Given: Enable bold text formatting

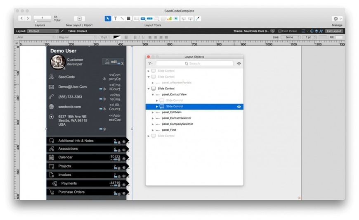Looking at the screenshot, I should (135, 37).
